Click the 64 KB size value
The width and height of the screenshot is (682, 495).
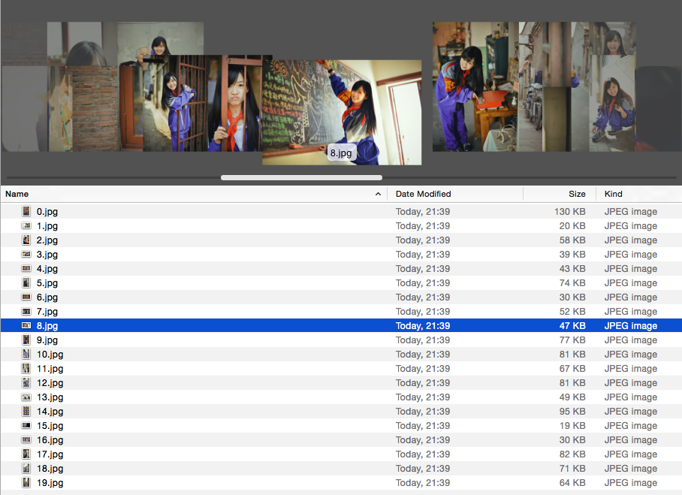tap(572, 482)
